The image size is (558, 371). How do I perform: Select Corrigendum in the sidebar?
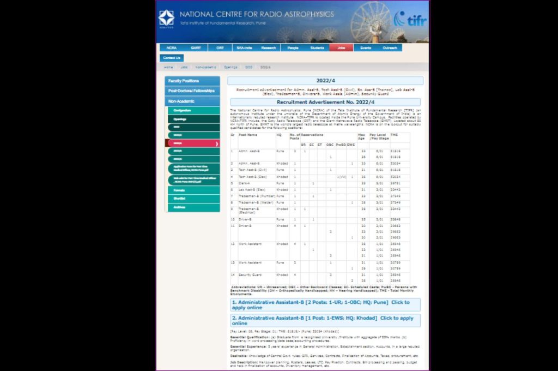tap(192, 110)
